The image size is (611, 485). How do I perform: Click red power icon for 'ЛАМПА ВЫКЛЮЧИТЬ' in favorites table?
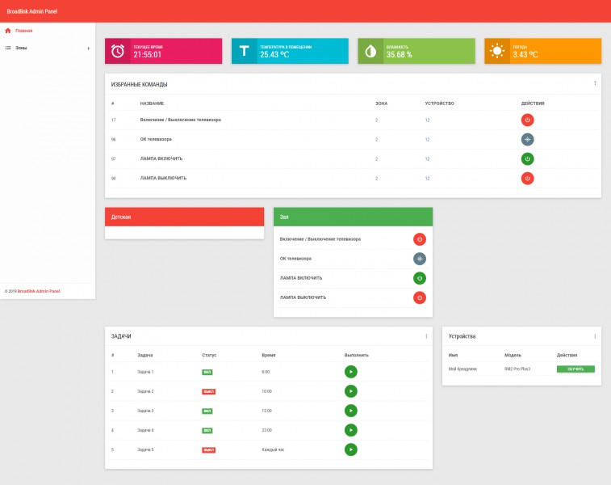(527, 179)
